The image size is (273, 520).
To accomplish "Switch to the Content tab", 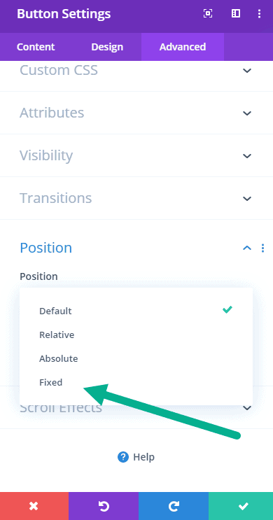I will tap(36, 47).
